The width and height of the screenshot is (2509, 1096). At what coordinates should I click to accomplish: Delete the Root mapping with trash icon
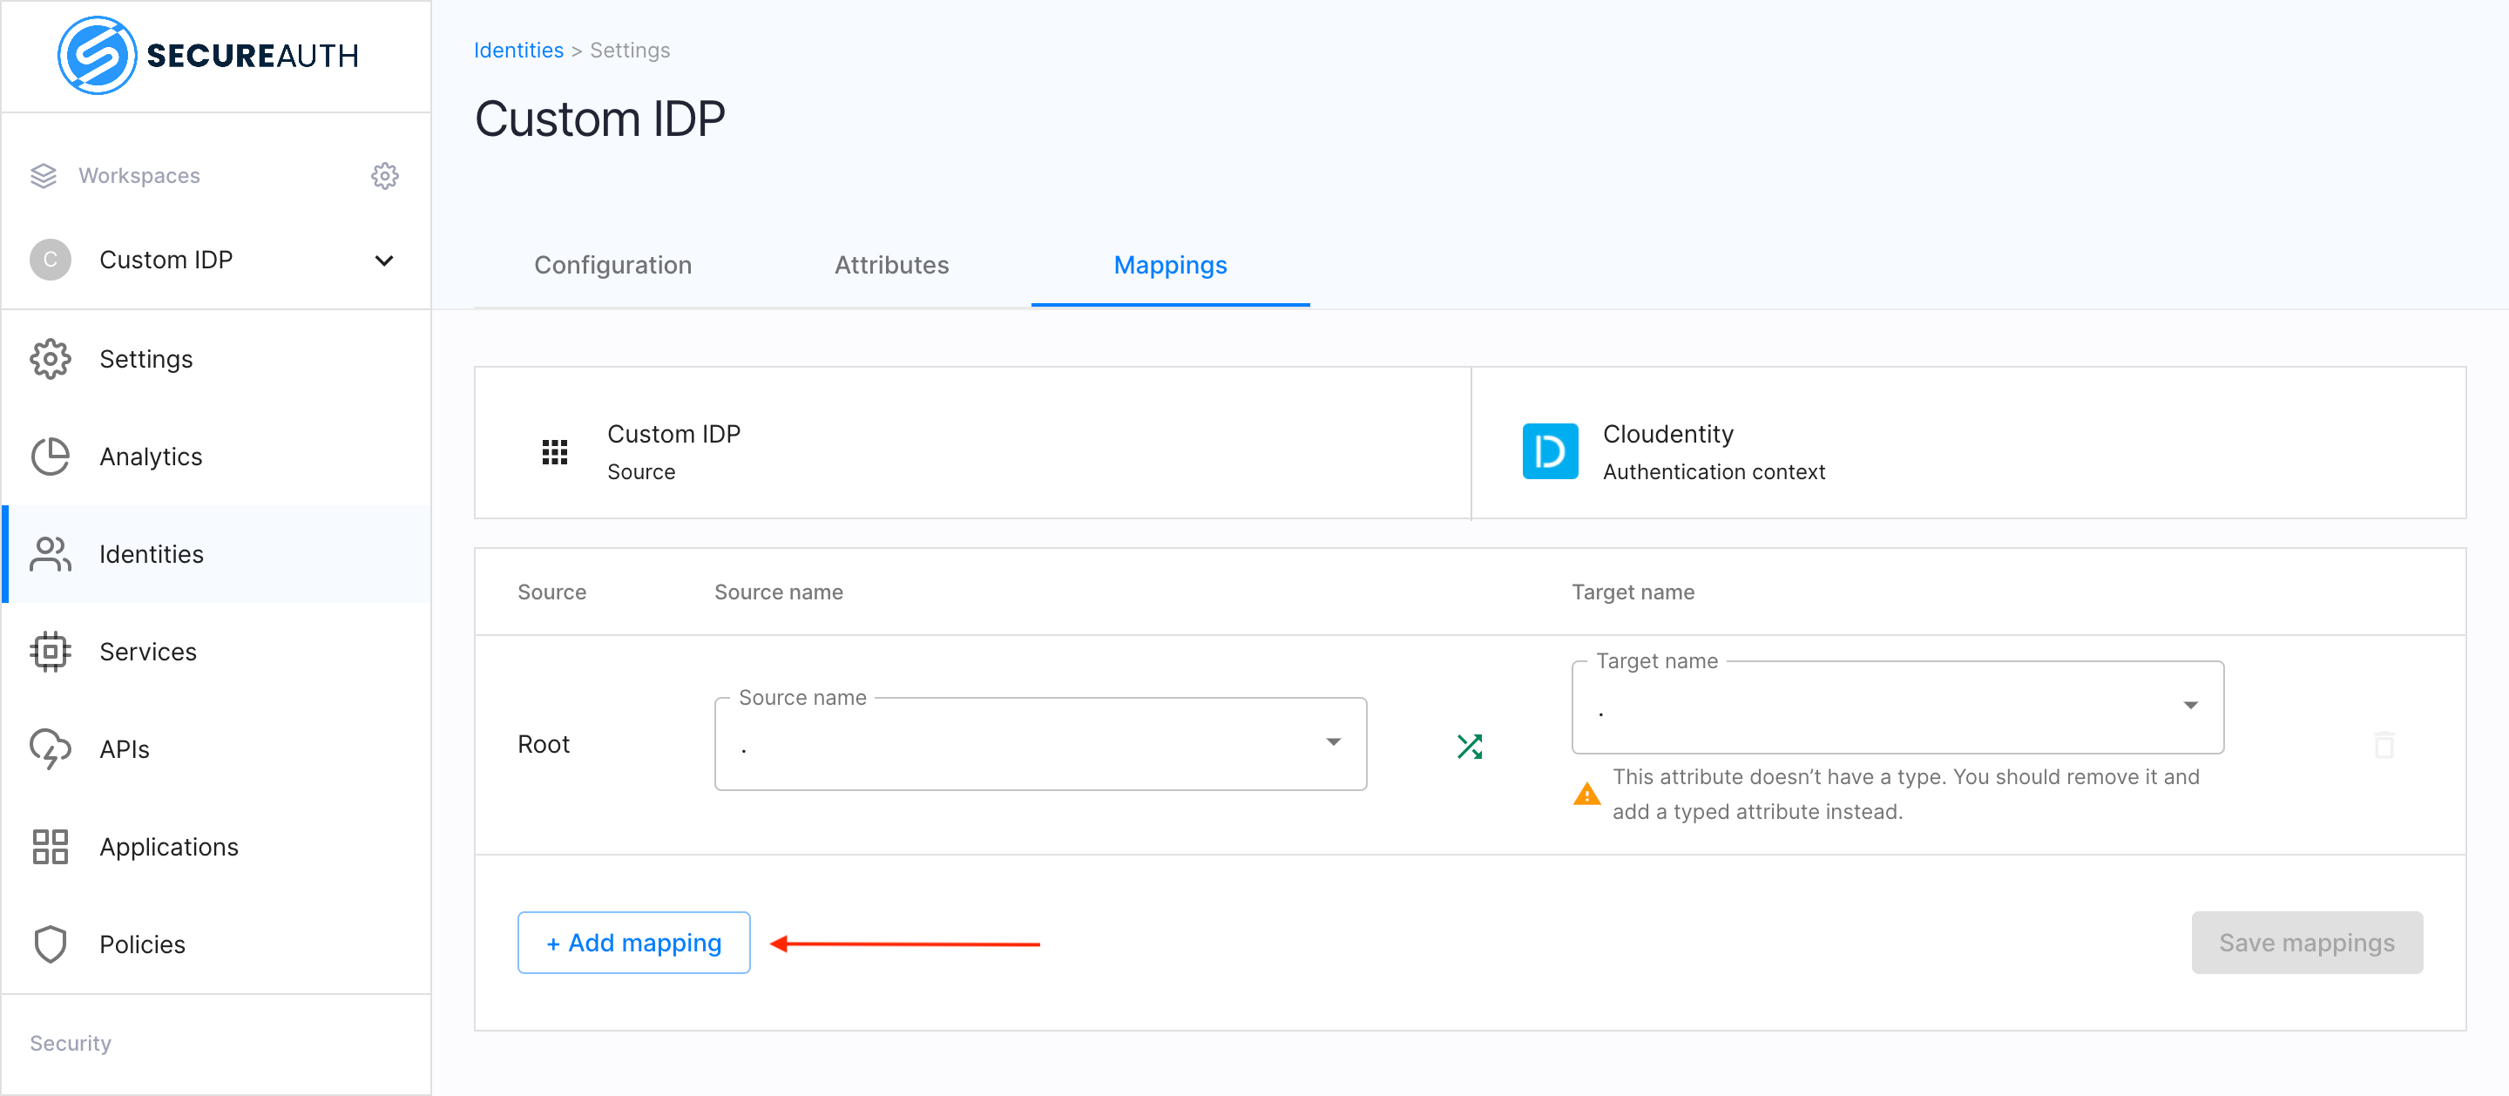2384,745
